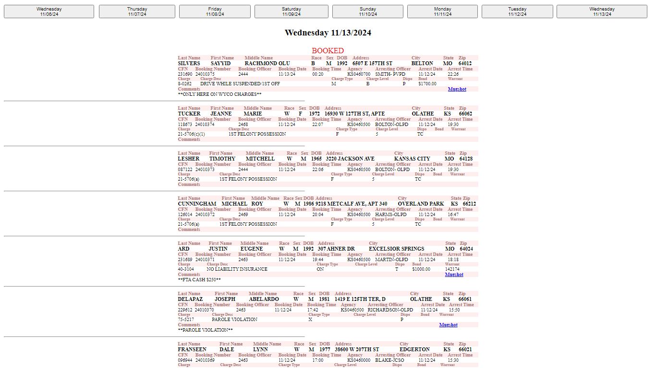Click address 16930 W 127TH ST, APTE

click(x=355, y=114)
